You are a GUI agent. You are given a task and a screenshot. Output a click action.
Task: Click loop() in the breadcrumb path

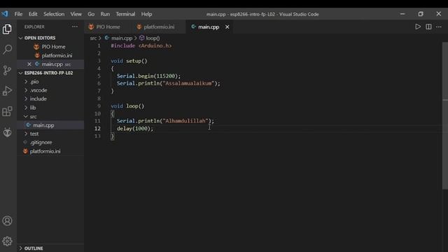point(153,38)
